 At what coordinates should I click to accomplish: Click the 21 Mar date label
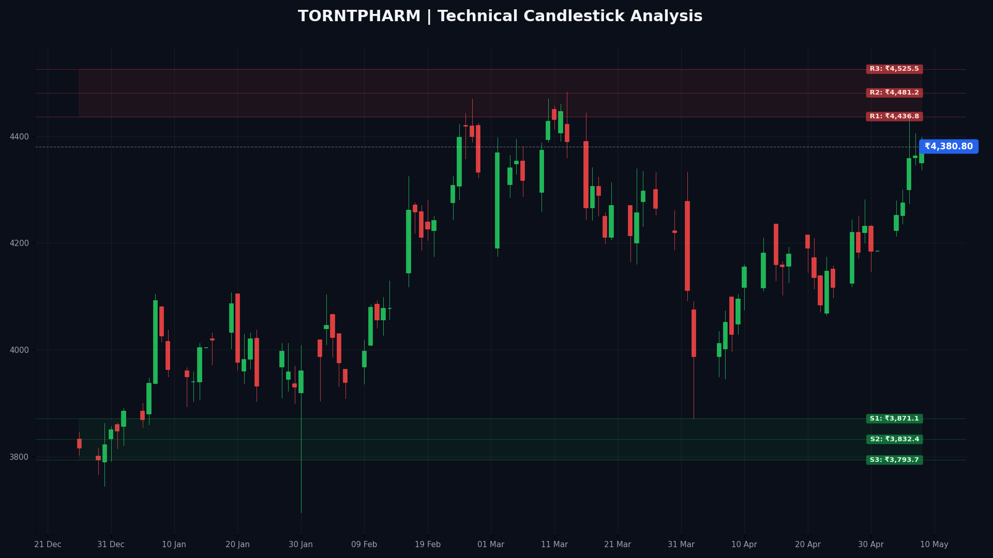618,545
